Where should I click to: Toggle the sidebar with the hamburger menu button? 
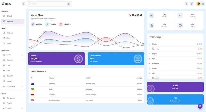click(x=23, y=4)
